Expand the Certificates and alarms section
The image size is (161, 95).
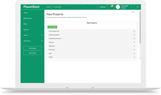click(92, 39)
